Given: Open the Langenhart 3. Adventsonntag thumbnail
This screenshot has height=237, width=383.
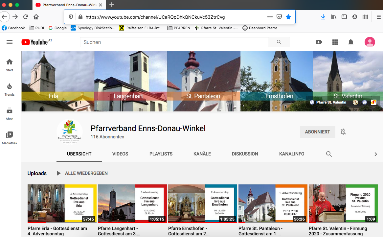Looking at the screenshot, I should pyautogui.click(x=132, y=203).
